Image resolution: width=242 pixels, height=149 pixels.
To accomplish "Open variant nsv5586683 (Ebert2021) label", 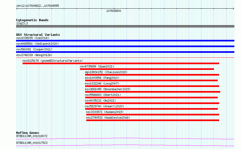I will coord(103,95).
